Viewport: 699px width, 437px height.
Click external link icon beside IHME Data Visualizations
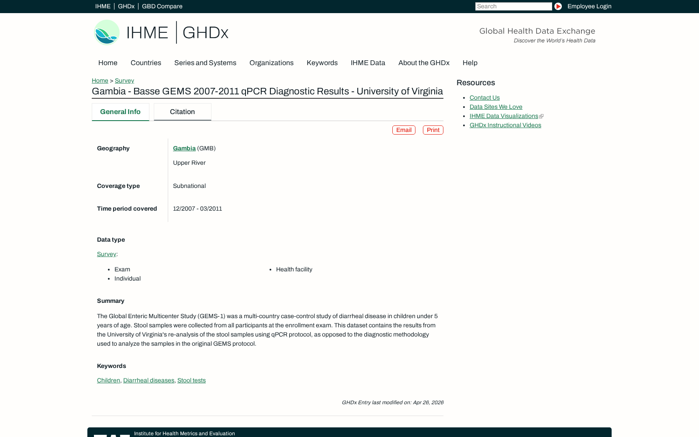coord(541,116)
